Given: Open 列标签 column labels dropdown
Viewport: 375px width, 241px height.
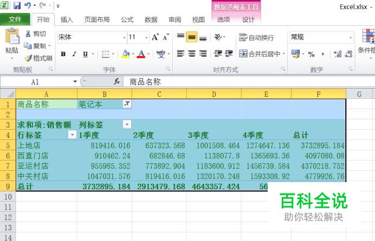Looking at the screenshot, I should point(127,124).
